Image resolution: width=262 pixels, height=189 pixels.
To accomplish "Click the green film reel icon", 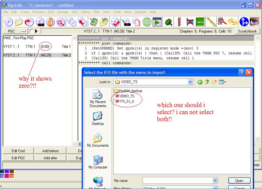I will pos(169,22).
